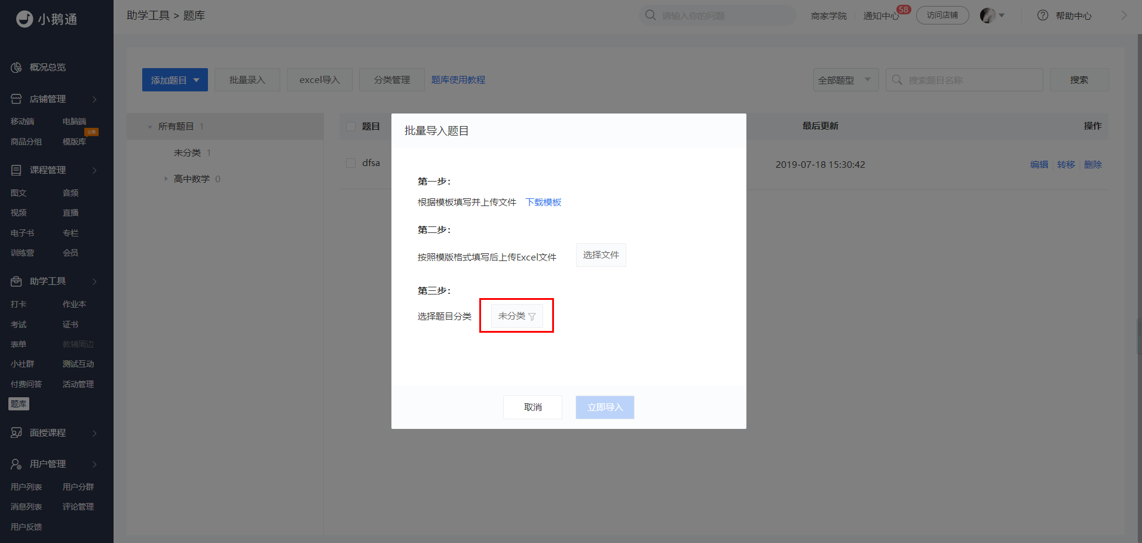
Task: Click the 课程管理 course icon
Action: 16,170
